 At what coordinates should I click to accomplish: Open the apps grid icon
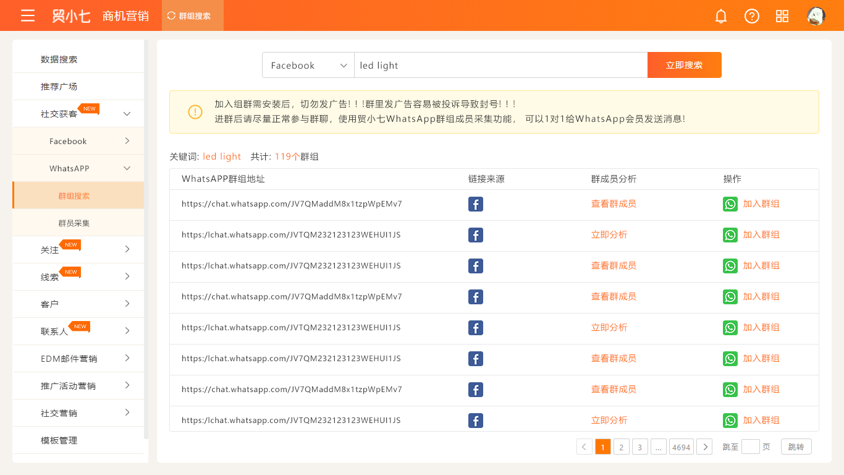pos(782,16)
